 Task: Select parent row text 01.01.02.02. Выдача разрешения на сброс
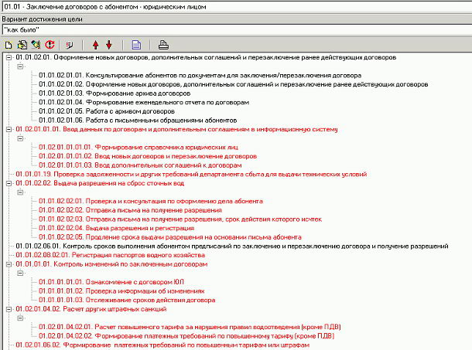pos(100,183)
